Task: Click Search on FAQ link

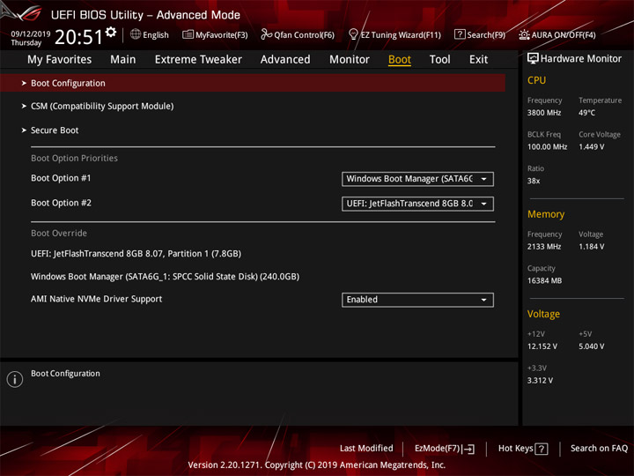Action: 599,448
